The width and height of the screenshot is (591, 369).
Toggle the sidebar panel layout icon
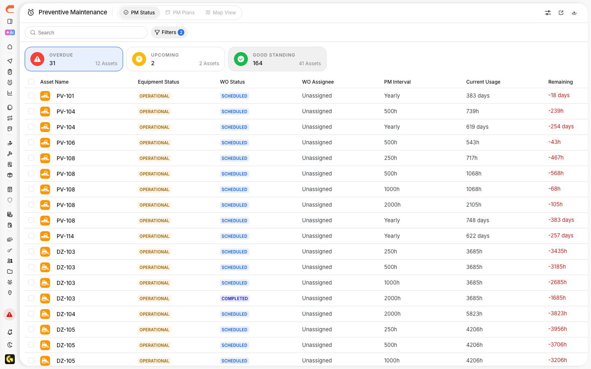pyautogui.click(x=10, y=21)
